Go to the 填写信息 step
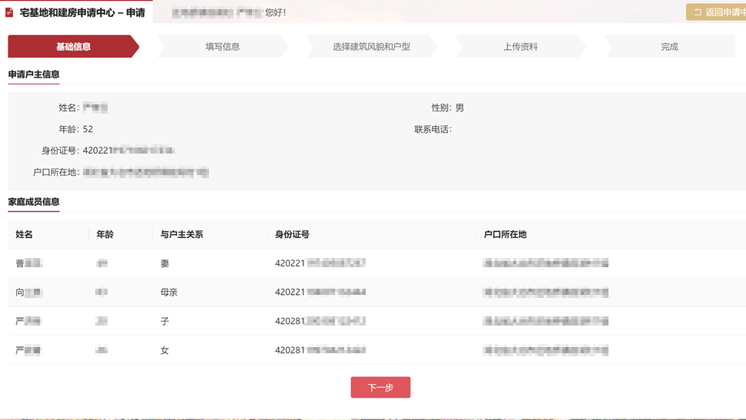Screen dimensions: 746x420 coord(222,47)
